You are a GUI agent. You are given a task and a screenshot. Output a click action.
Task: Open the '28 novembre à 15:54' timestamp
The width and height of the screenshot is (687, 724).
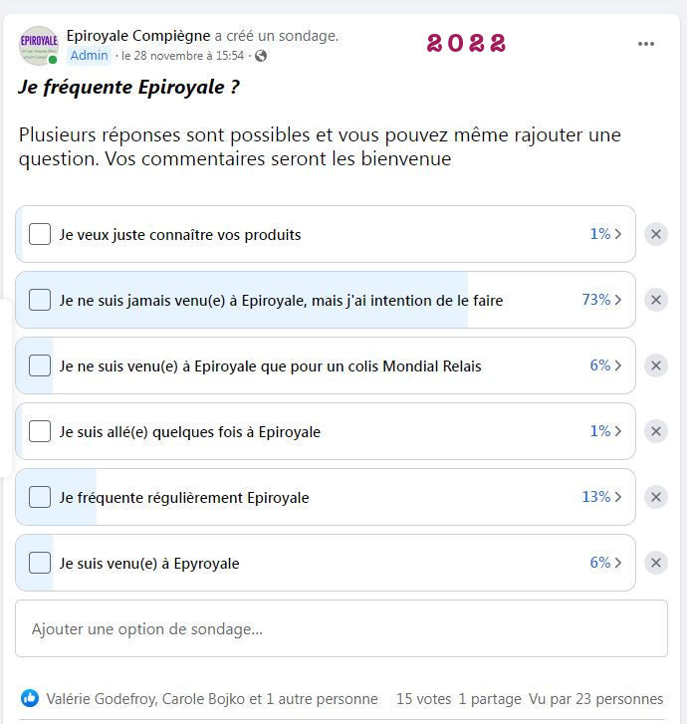[183, 56]
